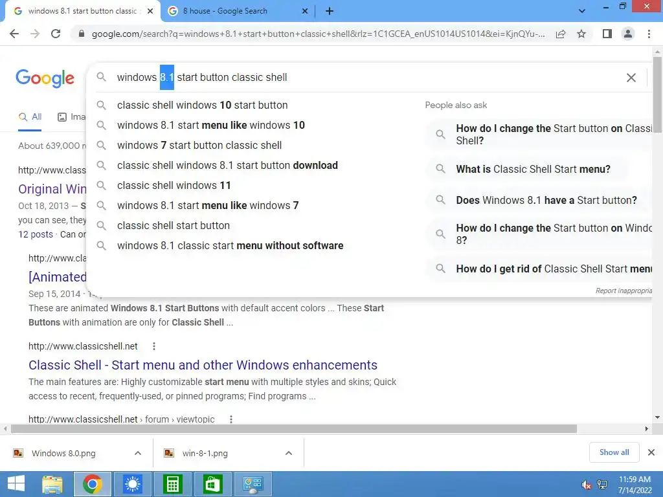This screenshot has width=663, height=497.
Task: Open options menu beside classicshell.net forum viewtopic
Action: click(x=231, y=419)
